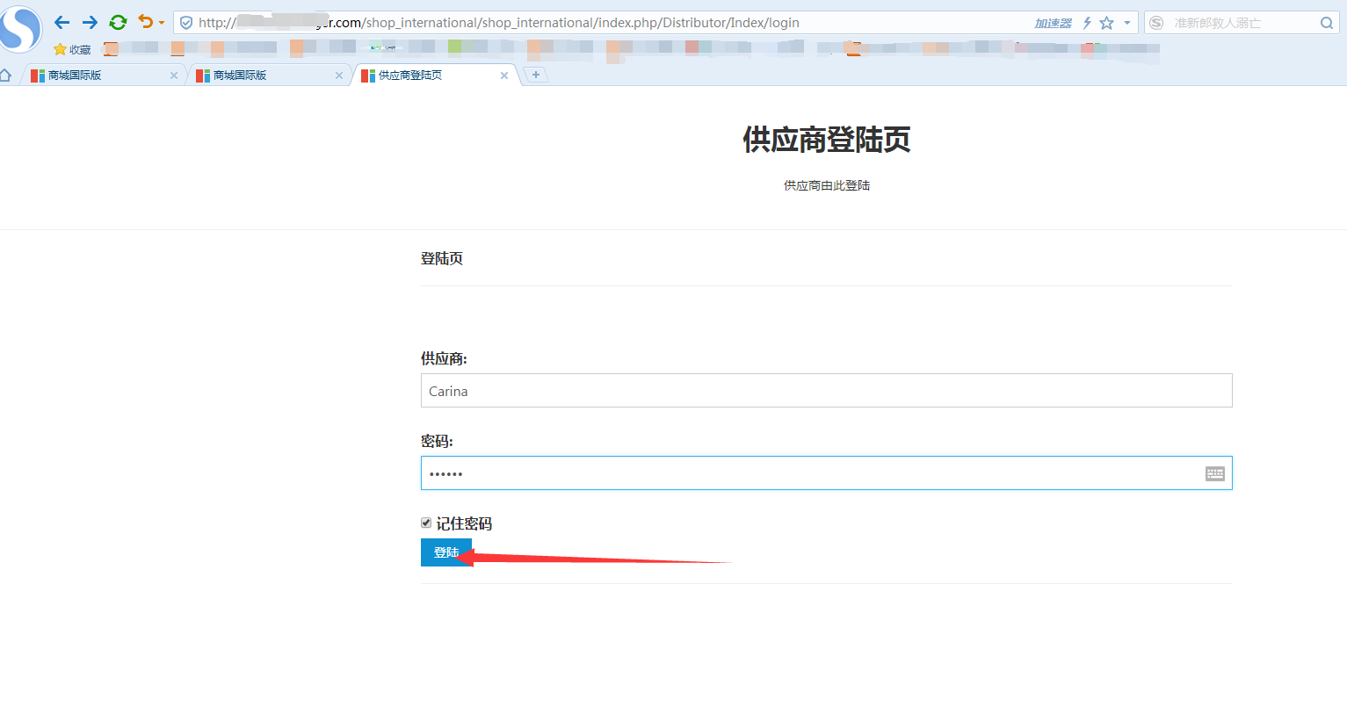The height and width of the screenshot is (707, 1347).
Task: Click the Sogou search engine icon
Action: 1156,23
